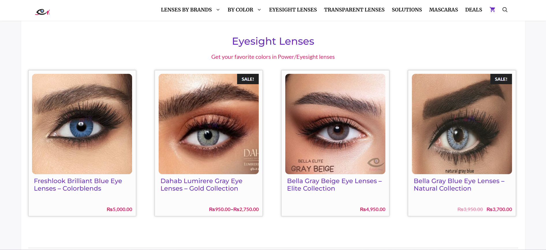Image resolution: width=546 pixels, height=250 pixels.
Task: Select the Solutions menu item
Action: (407, 10)
